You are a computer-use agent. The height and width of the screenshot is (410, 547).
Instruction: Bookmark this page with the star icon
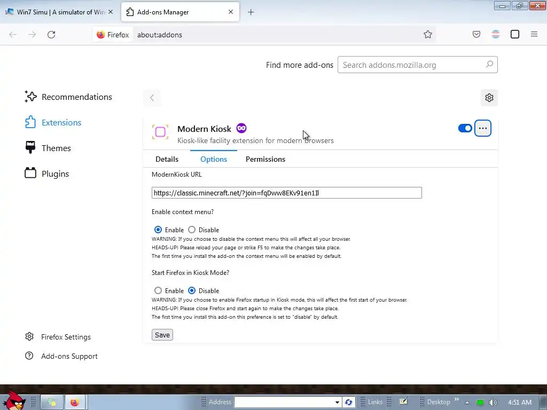coord(428,34)
